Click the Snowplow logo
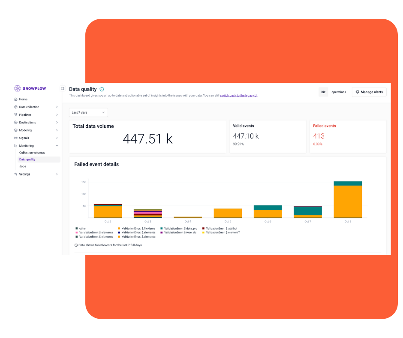Screen dimensions: 403x338 pyautogui.click(x=30, y=88)
